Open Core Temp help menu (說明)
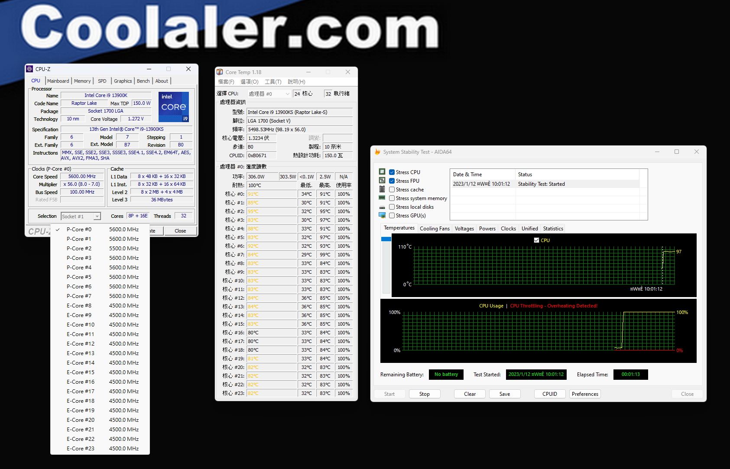730x469 pixels. [296, 82]
